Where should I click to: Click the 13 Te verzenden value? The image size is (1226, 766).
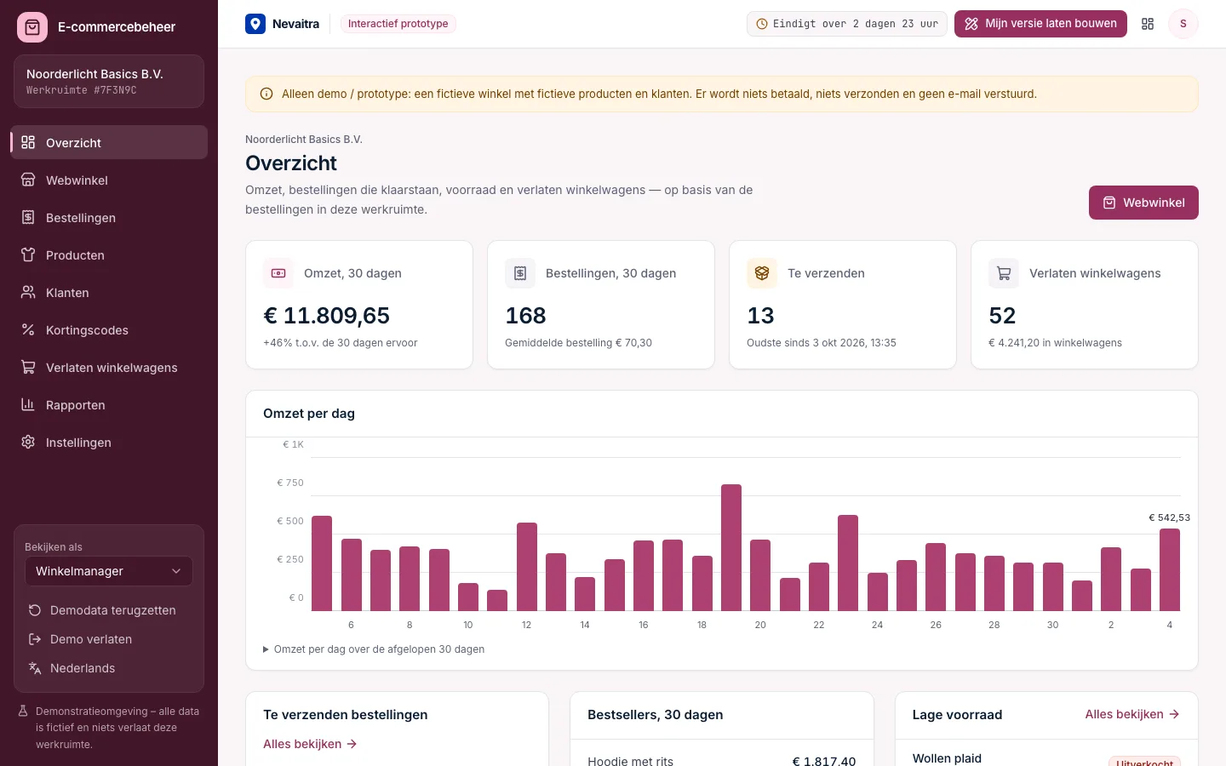760,316
